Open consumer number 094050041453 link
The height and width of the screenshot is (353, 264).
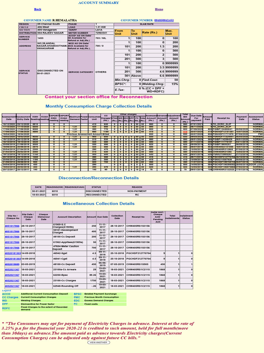164,20
